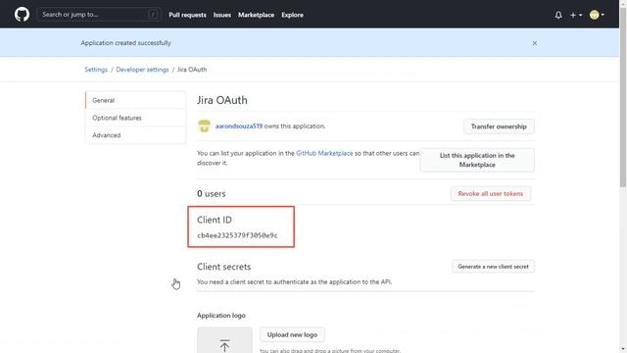The height and width of the screenshot is (353, 627).
Task: Click Generate a new client secret
Action: tap(493, 267)
